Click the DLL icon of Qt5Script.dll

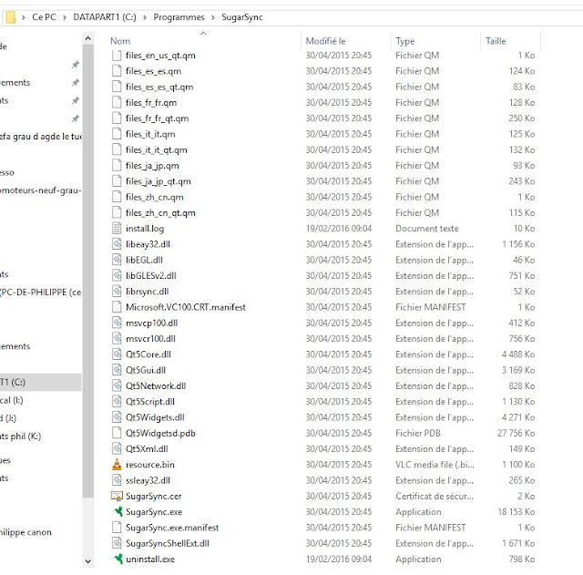click(117, 402)
